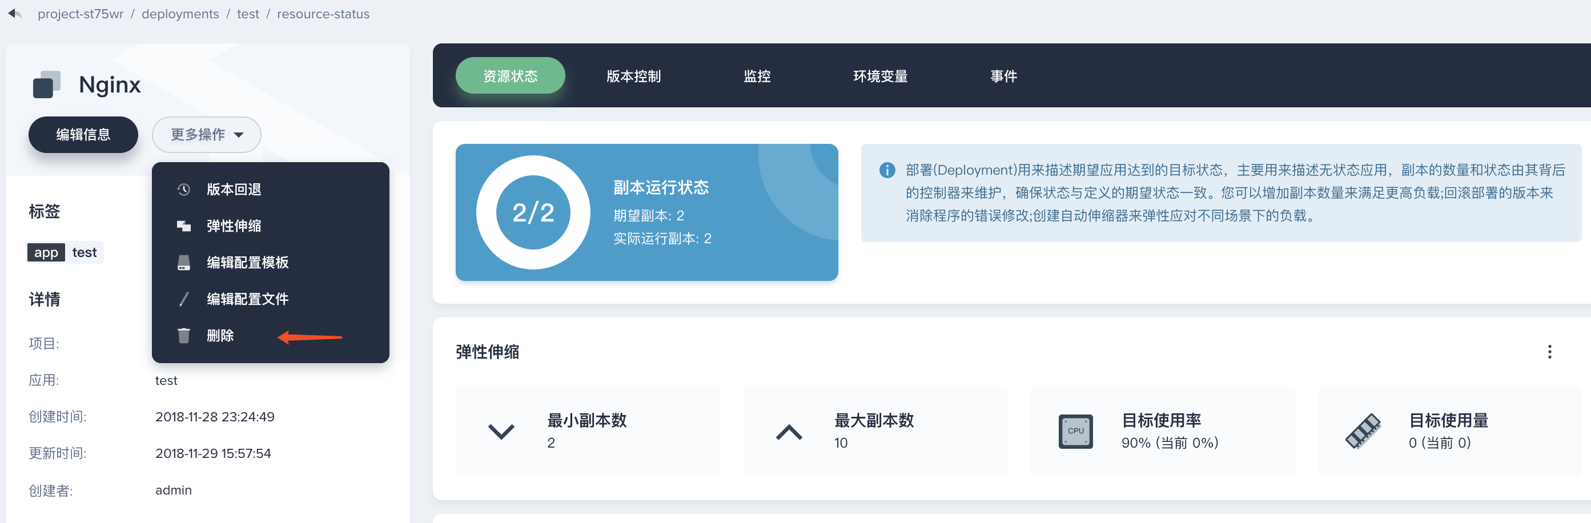This screenshot has width=1591, height=523.
Task: Click the Nginx deployment title
Action: pos(110,85)
